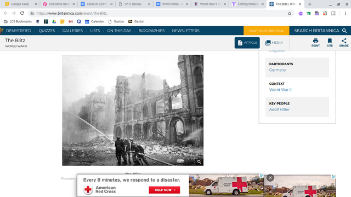Open the second Gaston bookmark with yellow icon
The image size is (351, 197).
point(137,21)
